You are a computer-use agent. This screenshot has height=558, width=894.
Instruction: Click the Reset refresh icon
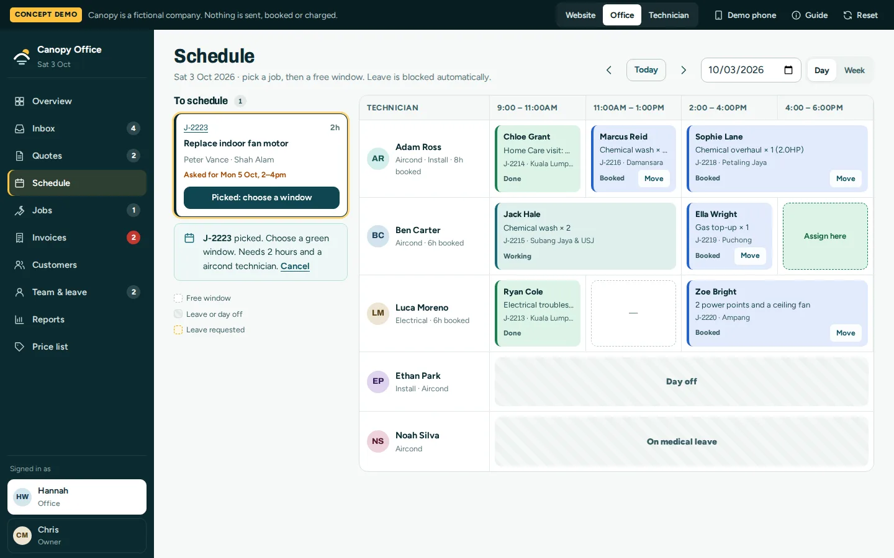[x=847, y=15]
